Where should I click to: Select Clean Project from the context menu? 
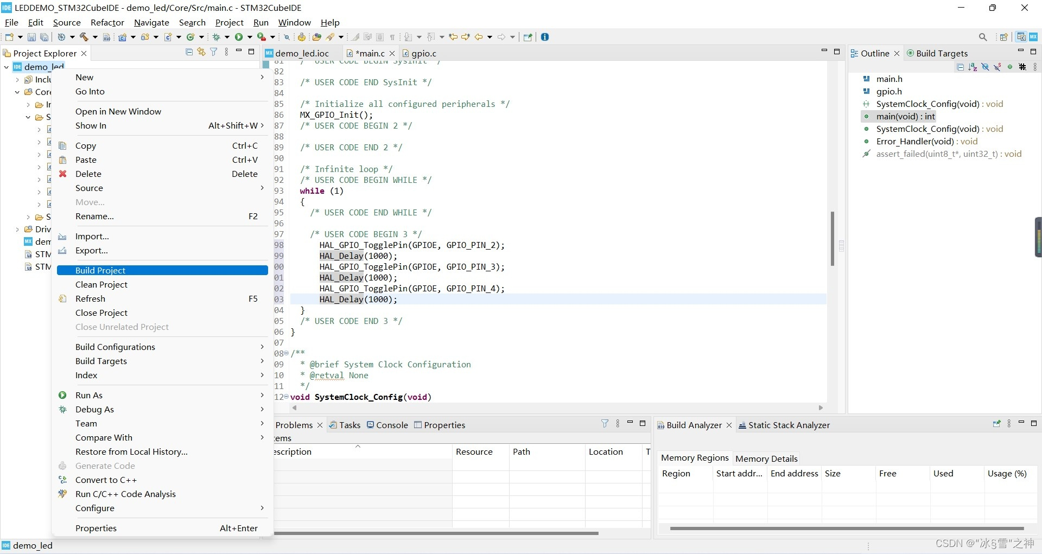coord(101,284)
